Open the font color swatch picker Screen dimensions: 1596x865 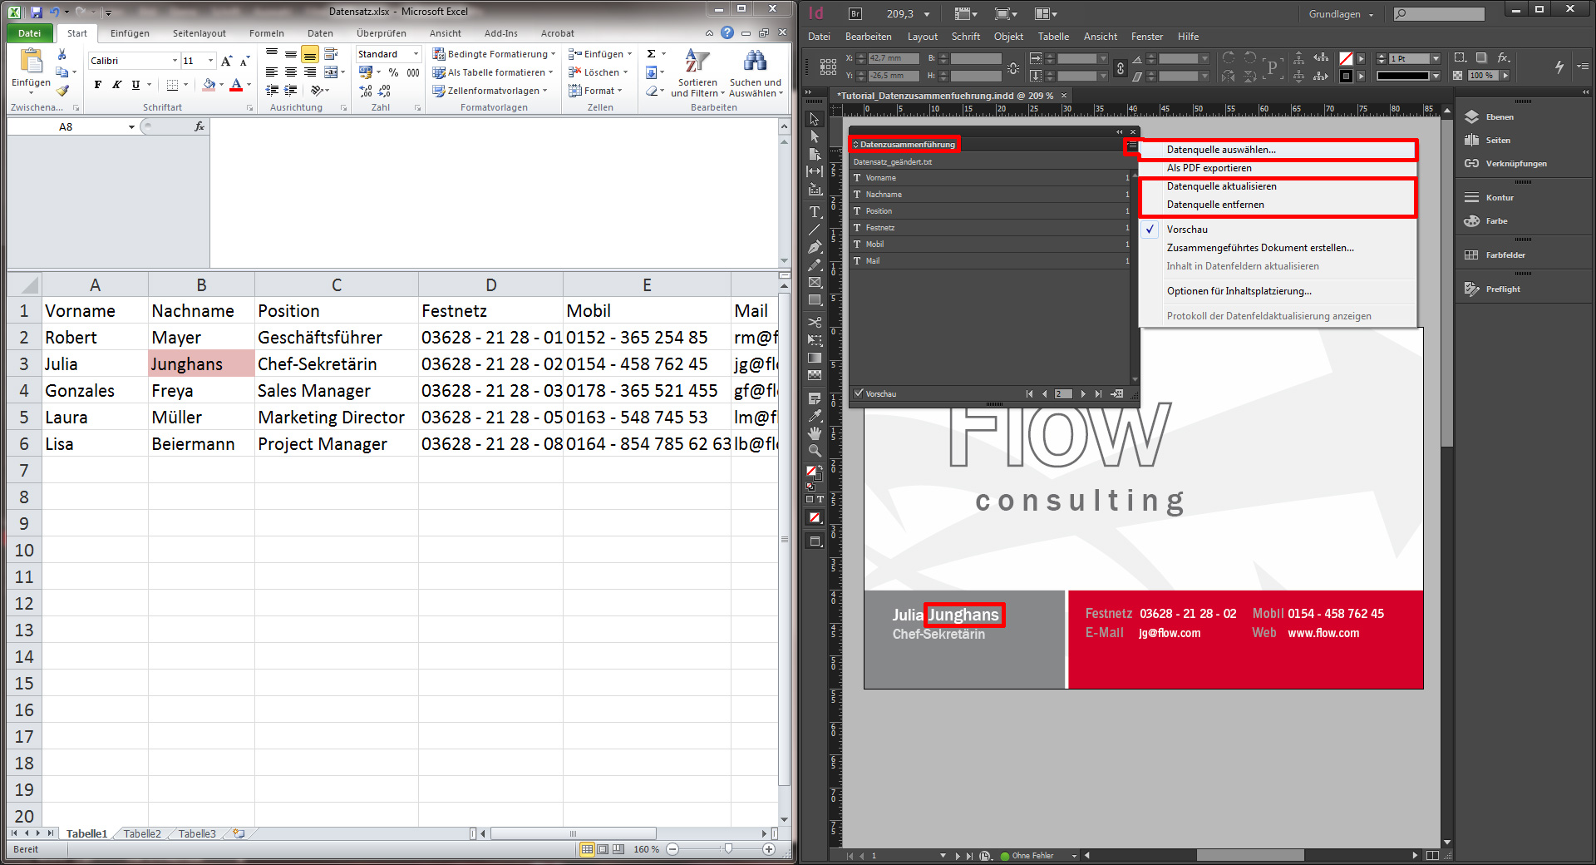point(248,84)
